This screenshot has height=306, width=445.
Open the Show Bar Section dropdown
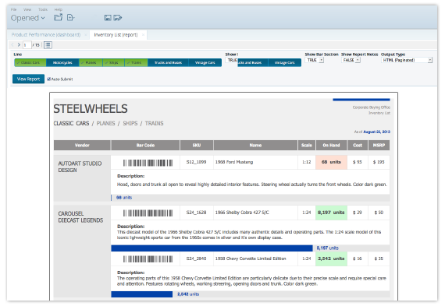pos(314,60)
